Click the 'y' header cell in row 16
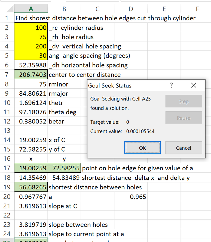This screenshot has height=242, width=211. [x=64, y=159]
